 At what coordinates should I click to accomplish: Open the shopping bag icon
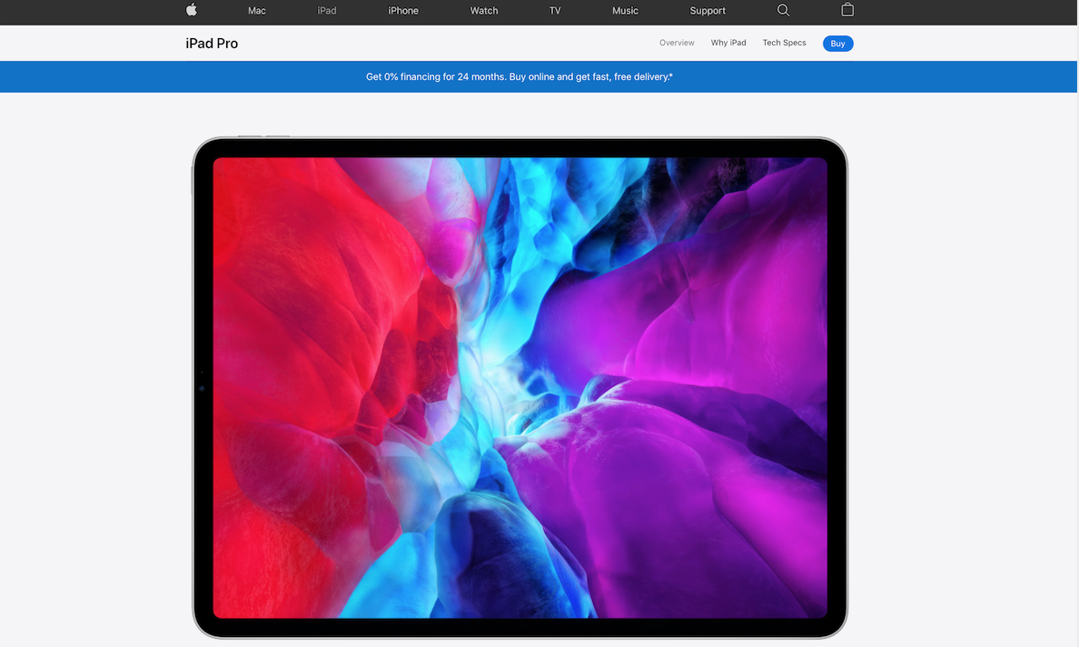847,10
